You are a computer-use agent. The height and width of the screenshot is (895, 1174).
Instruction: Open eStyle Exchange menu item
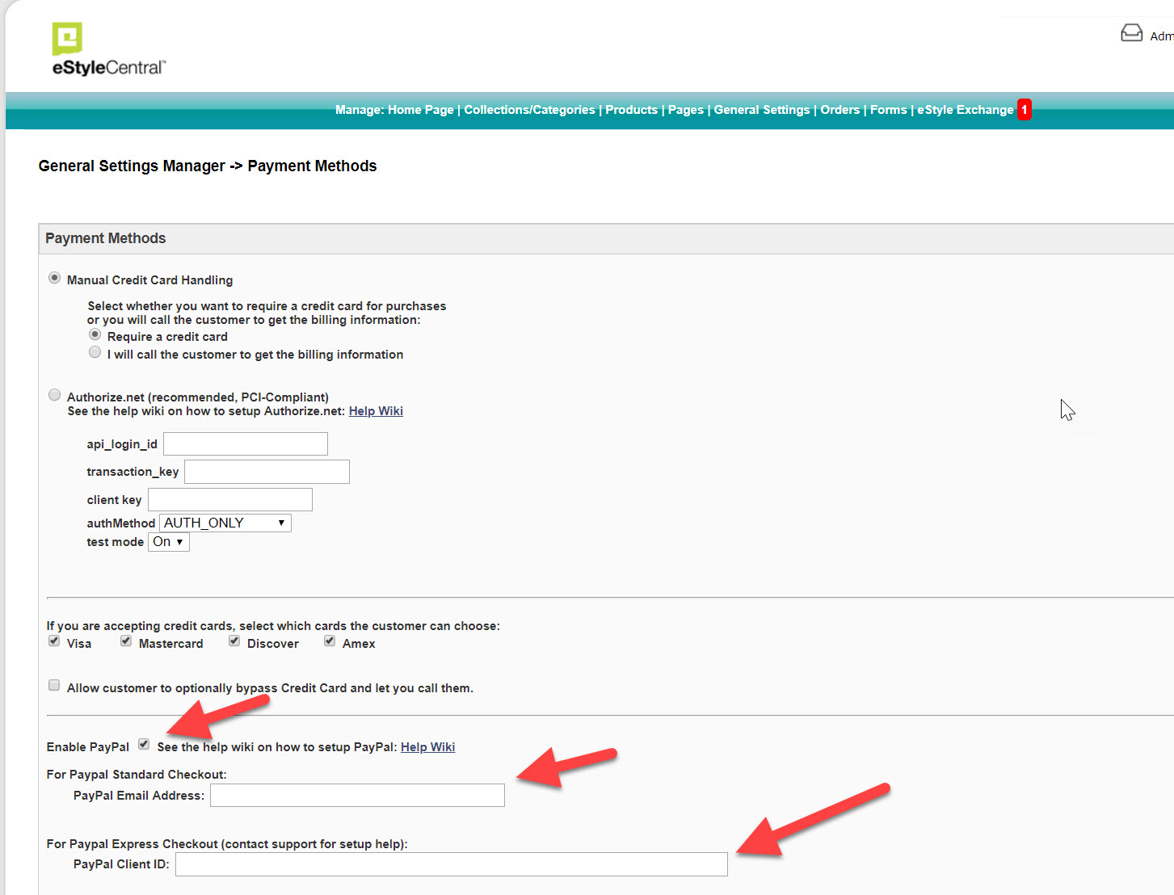(x=965, y=110)
